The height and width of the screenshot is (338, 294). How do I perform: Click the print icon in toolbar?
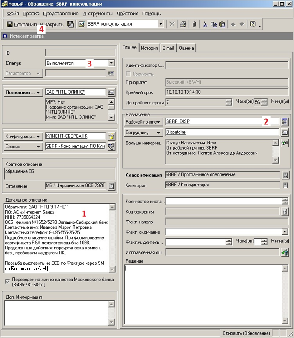[183, 24]
